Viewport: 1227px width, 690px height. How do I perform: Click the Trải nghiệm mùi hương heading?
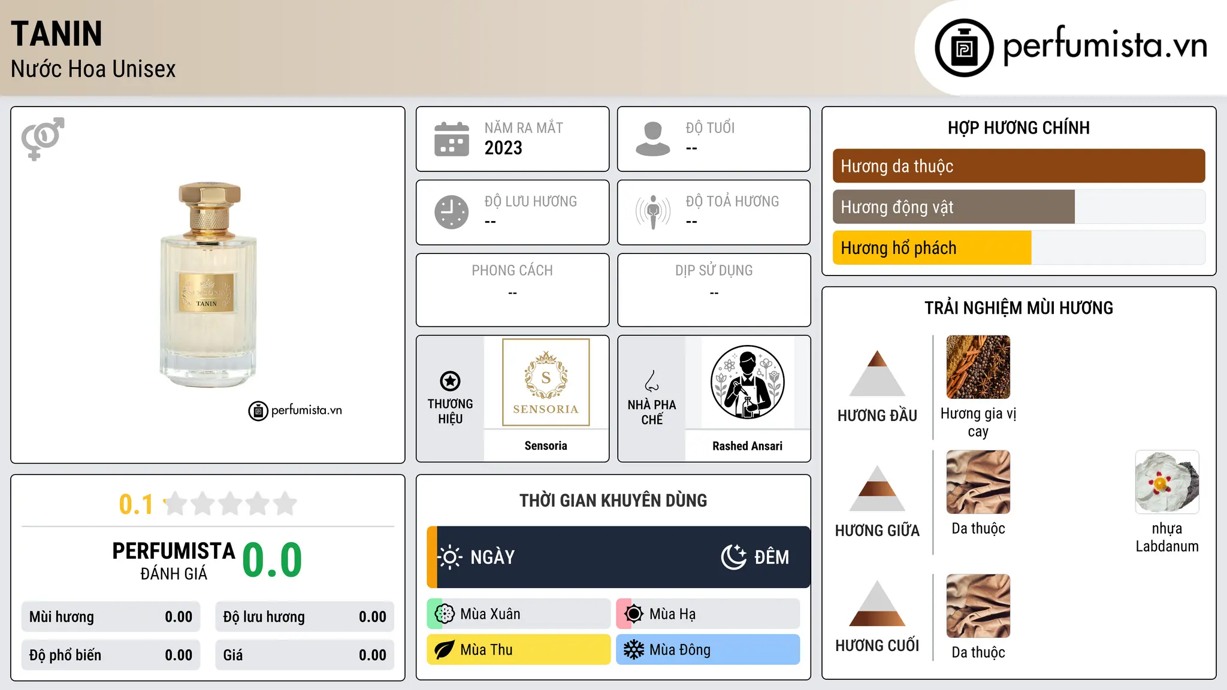tap(1019, 308)
